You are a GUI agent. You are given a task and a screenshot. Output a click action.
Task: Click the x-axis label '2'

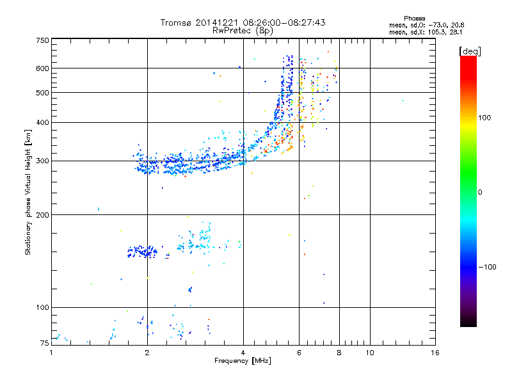tap(147, 353)
